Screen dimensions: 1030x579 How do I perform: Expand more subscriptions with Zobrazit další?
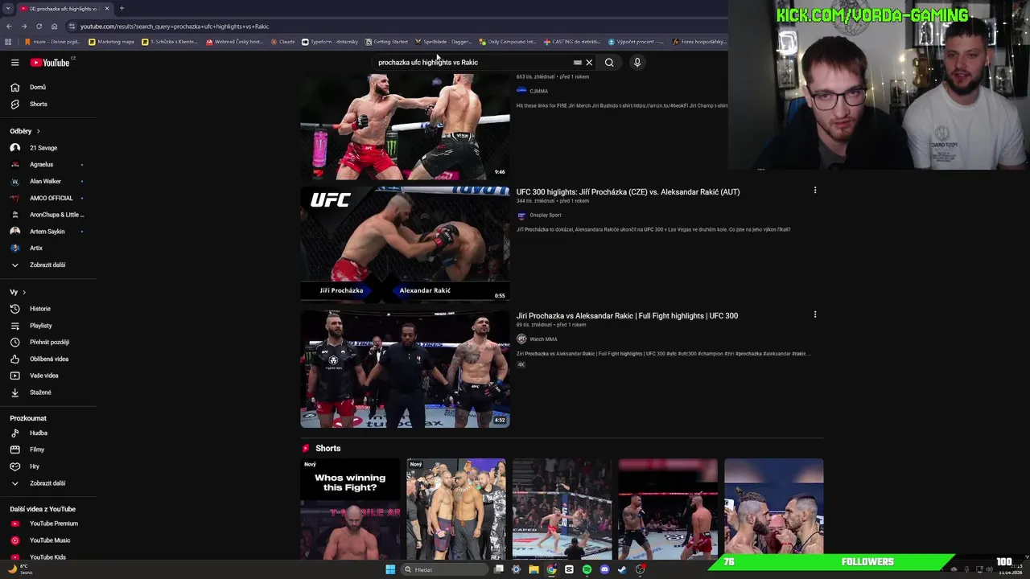click(x=48, y=265)
